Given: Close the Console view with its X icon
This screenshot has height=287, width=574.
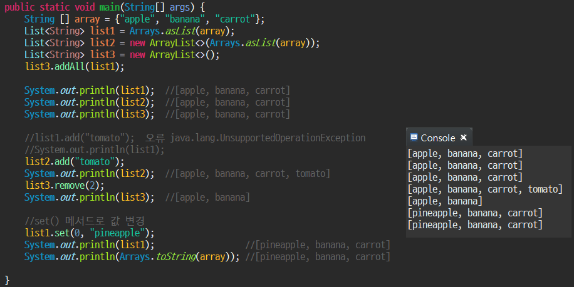Looking at the screenshot, I should click(x=464, y=138).
